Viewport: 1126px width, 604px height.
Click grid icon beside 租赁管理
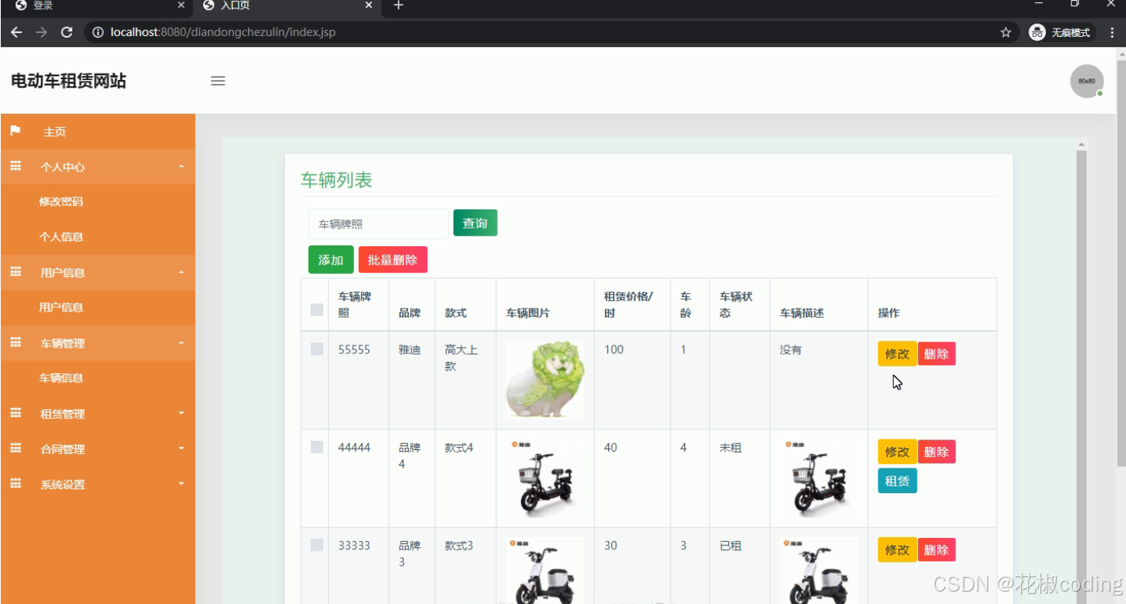click(15, 413)
